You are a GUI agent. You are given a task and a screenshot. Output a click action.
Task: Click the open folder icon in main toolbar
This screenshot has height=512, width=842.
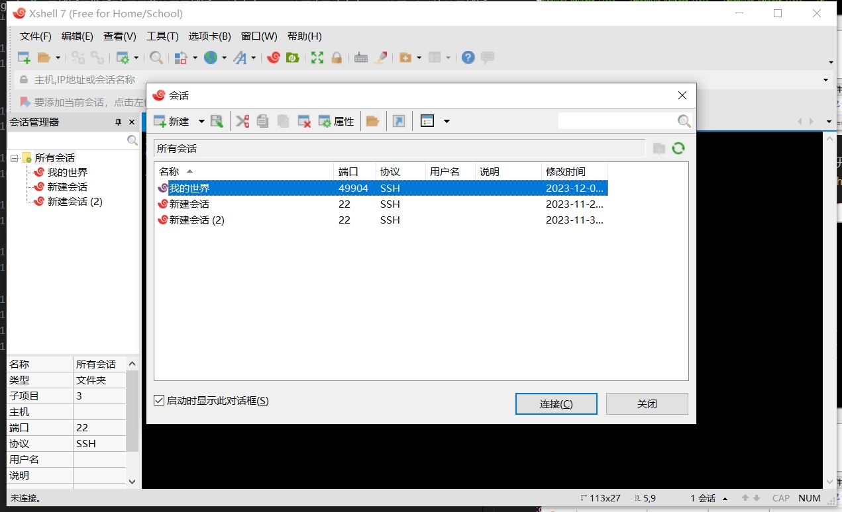click(x=44, y=58)
